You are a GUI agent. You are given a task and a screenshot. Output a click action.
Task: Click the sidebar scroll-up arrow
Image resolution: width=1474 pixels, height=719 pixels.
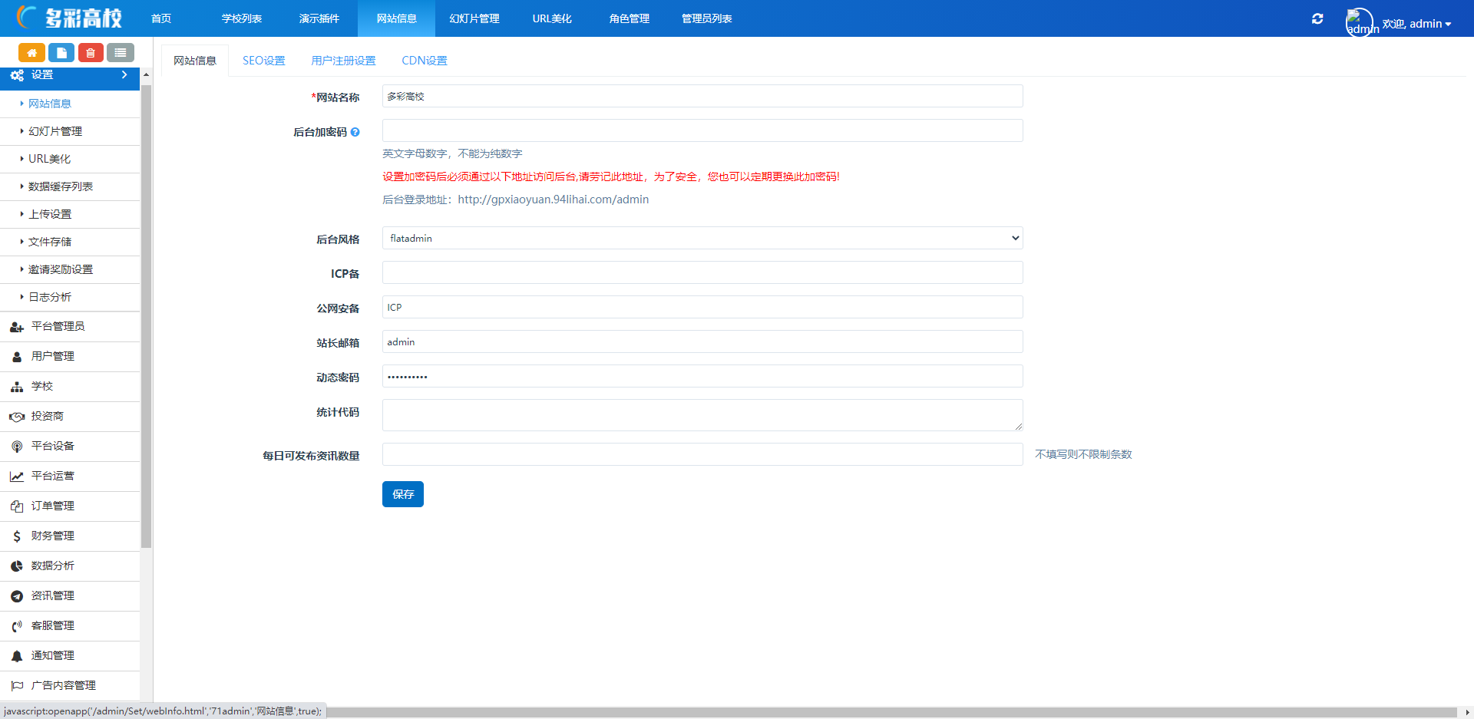[146, 74]
